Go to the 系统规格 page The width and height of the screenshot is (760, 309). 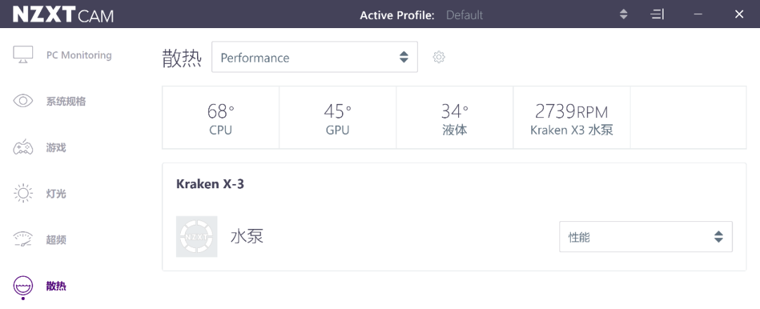pyautogui.click(x=66, y=102)
